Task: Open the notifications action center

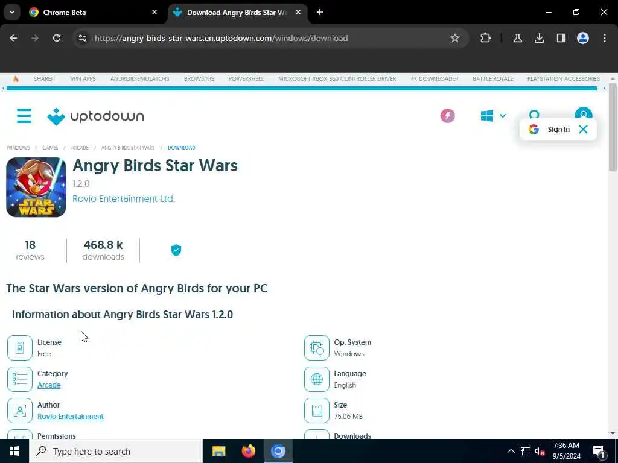Action: tap(599, 451)
